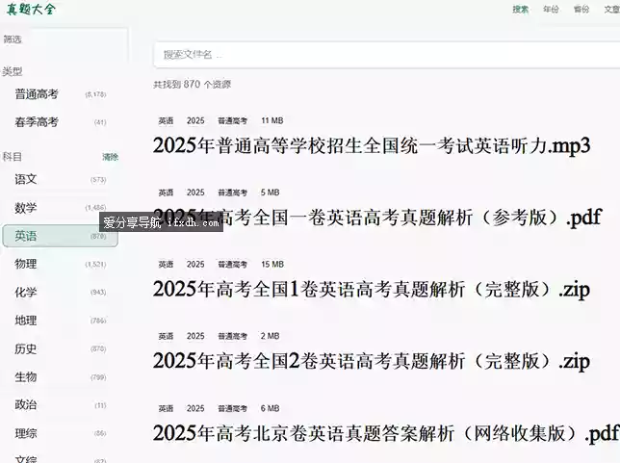620x463 pixels.
Task: Select the 生物 subject filter
Action: tap(60, 377)
